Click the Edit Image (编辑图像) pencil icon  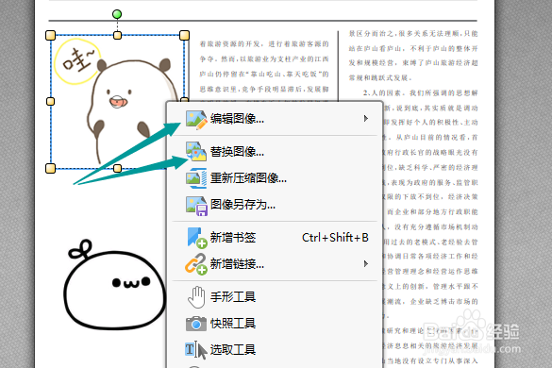click(x=196, y=120)
